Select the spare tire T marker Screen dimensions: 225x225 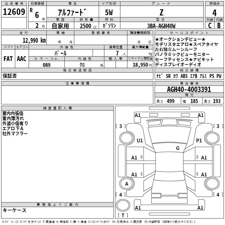123,215
